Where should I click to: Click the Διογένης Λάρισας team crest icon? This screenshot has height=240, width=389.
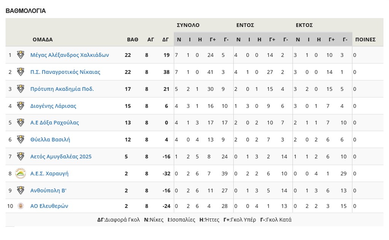21,106
